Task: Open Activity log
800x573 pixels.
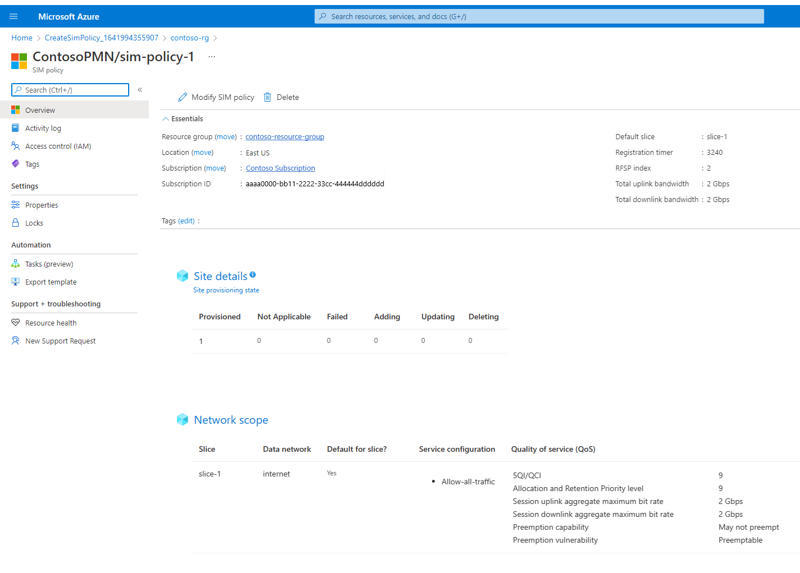Action: [x=43, y=128]
